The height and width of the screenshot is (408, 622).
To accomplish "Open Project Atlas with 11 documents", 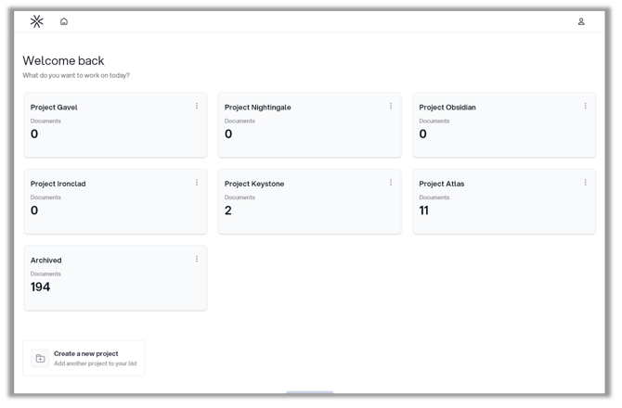I will (503, 201).
